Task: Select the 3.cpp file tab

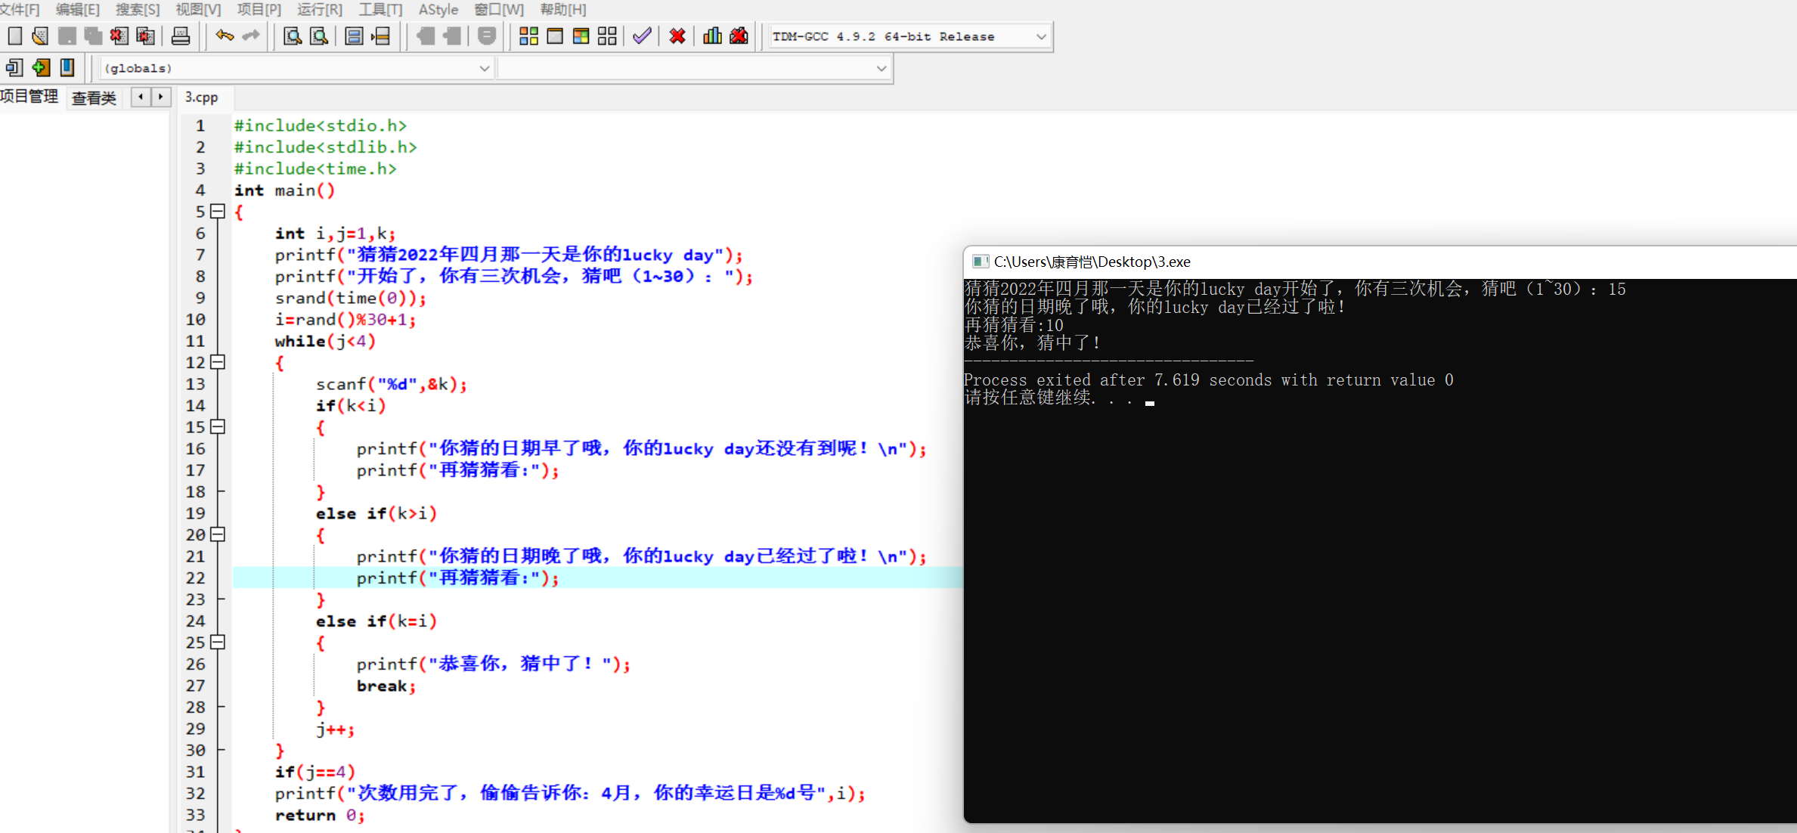Action: click(201, 98)
